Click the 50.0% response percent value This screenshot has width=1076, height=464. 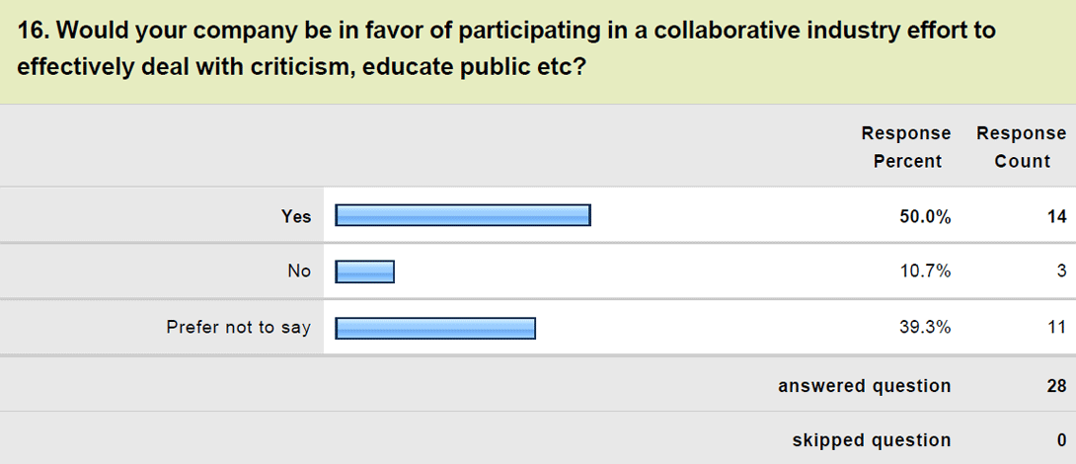coord(925,217)
